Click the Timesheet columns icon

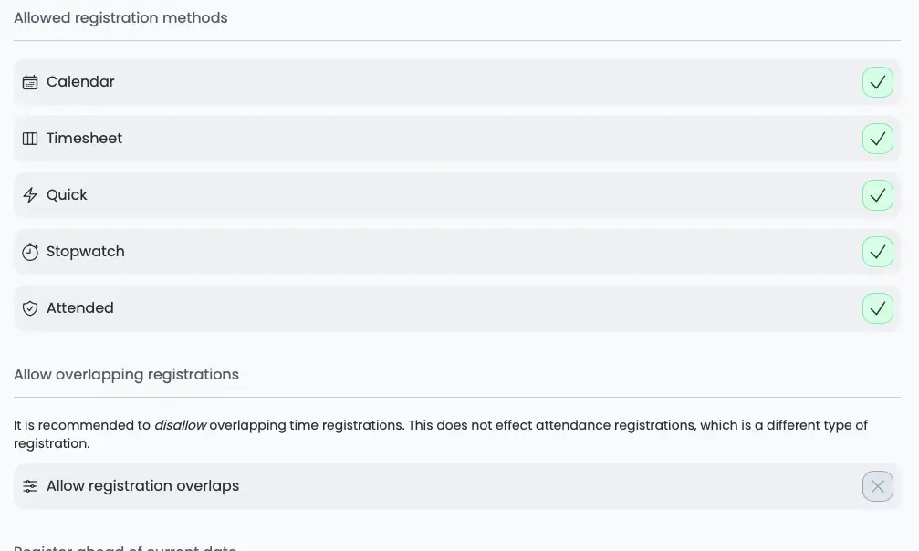pyautogui.click(x=30, y=139)
